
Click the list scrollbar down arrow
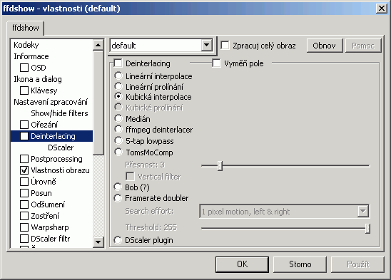[x=98, y=242]
